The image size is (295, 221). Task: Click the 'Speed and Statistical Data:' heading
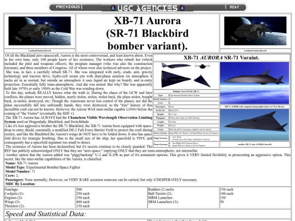click(45, 214)
